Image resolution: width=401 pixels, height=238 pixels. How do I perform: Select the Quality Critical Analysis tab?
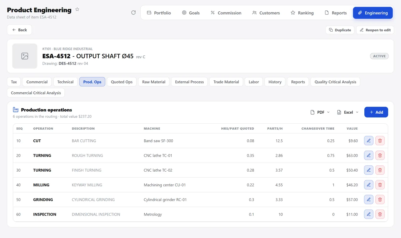click(x=335, y=82)
